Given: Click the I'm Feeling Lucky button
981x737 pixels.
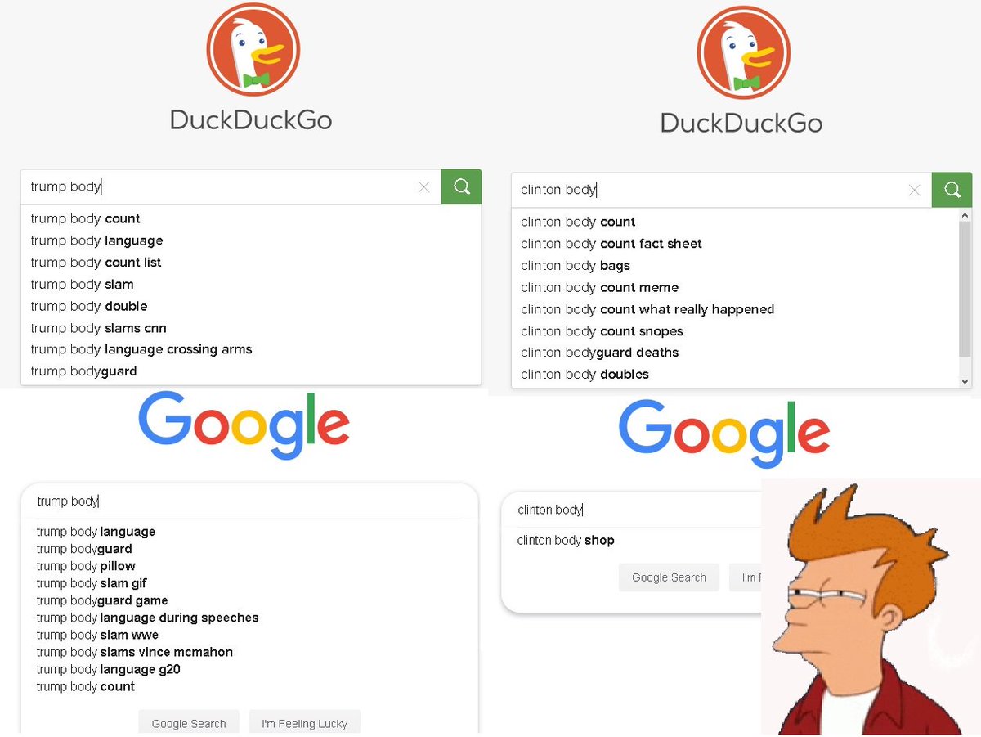Looking at the screenshot, I should pyautogui.click(x=304, y=723).
